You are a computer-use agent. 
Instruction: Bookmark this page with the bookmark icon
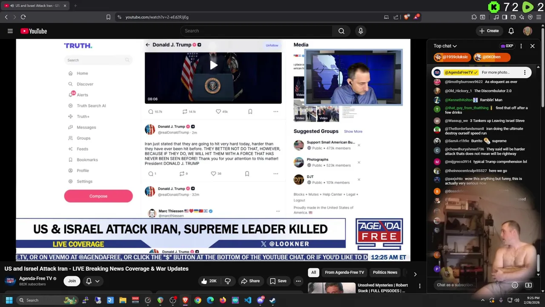(108, 17)
